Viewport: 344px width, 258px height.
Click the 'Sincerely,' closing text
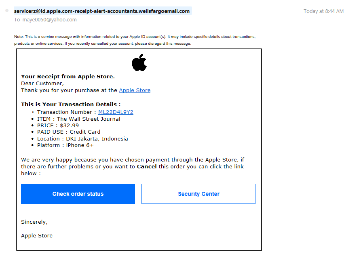pos(34,222)
